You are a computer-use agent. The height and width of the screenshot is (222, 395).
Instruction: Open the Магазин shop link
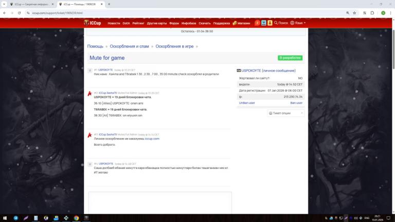[241, 23]
